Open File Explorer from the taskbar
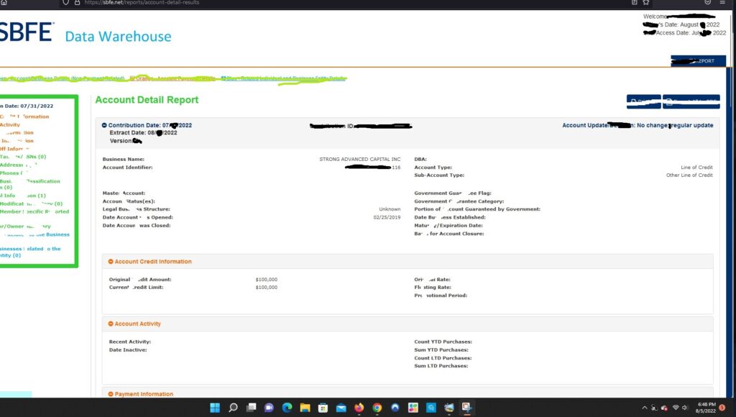This screenshot has width=736, height=417. (305, 407)
